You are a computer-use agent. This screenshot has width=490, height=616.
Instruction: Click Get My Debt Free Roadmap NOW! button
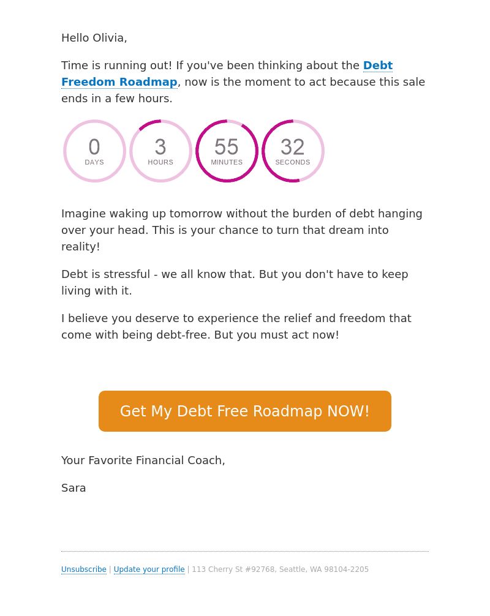coord(245,411)
